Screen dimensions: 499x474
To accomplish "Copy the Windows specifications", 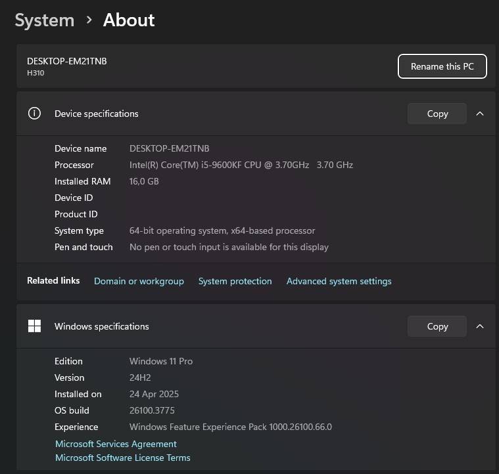I will coord(437,326).
